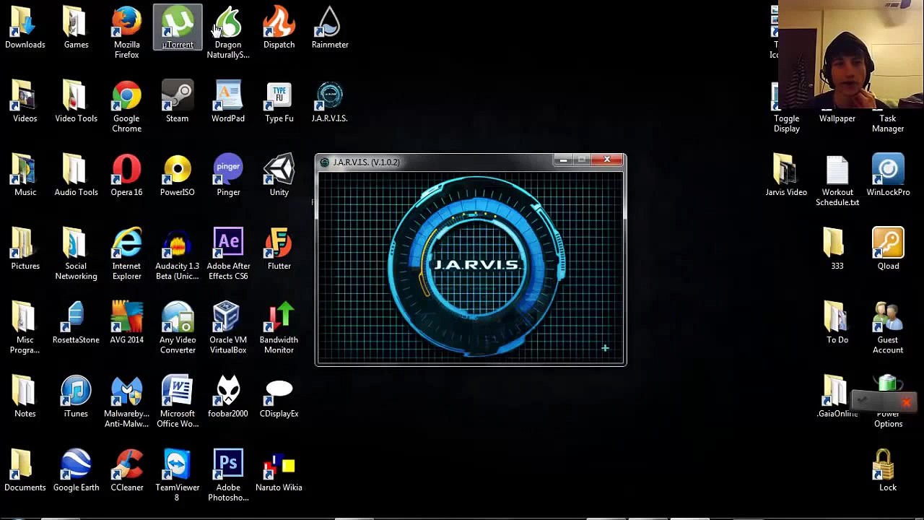The height and width of the screenshot is (520, 924).
Task: Click the teal plus in J.A.R.V.I.S. window
Action: (x=605, y=349)
